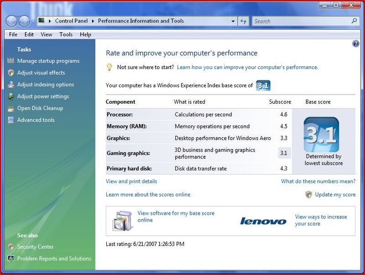Open Adjust indexing options link
This screenshot has width=365, height=275.
46,85
